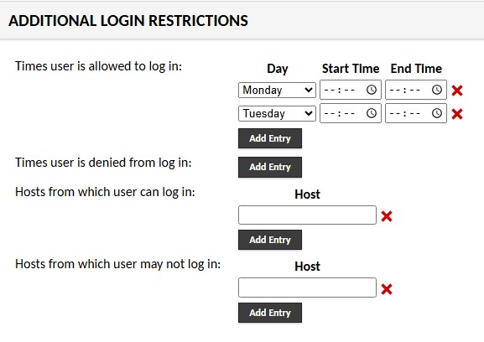The height and width of the screenshot is (342, 484).
Task: Add Entry for denied login times
Action: tap(270, 167)
